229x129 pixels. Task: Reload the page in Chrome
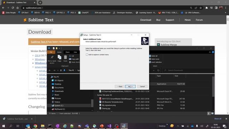coord(13,8)
